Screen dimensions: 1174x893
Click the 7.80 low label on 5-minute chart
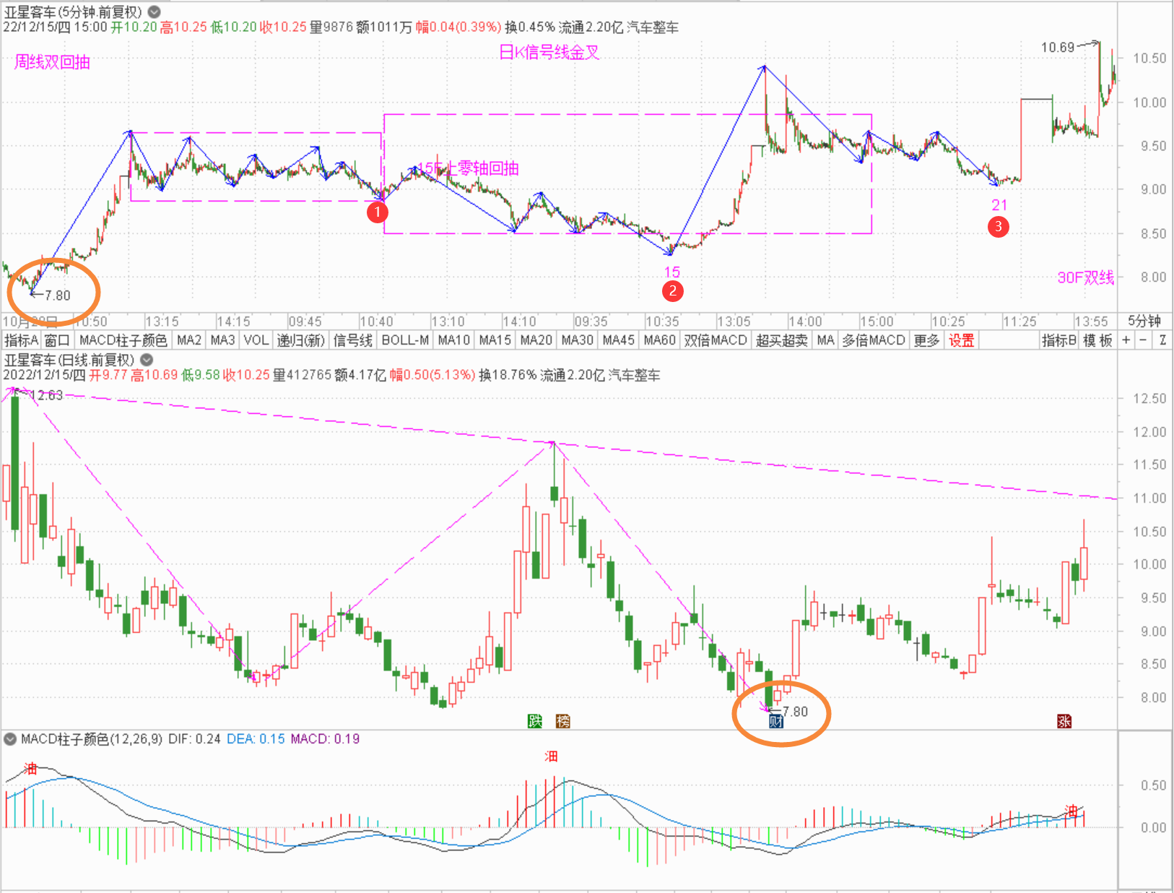pyautogui.click(x=58, y=295)
